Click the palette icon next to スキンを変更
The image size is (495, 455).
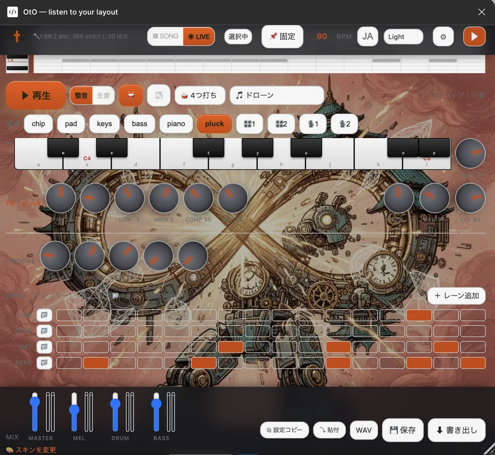pos(9,450)
